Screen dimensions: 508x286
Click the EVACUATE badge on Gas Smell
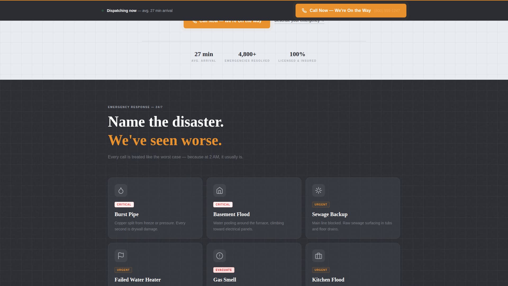[x=224, y=270]
